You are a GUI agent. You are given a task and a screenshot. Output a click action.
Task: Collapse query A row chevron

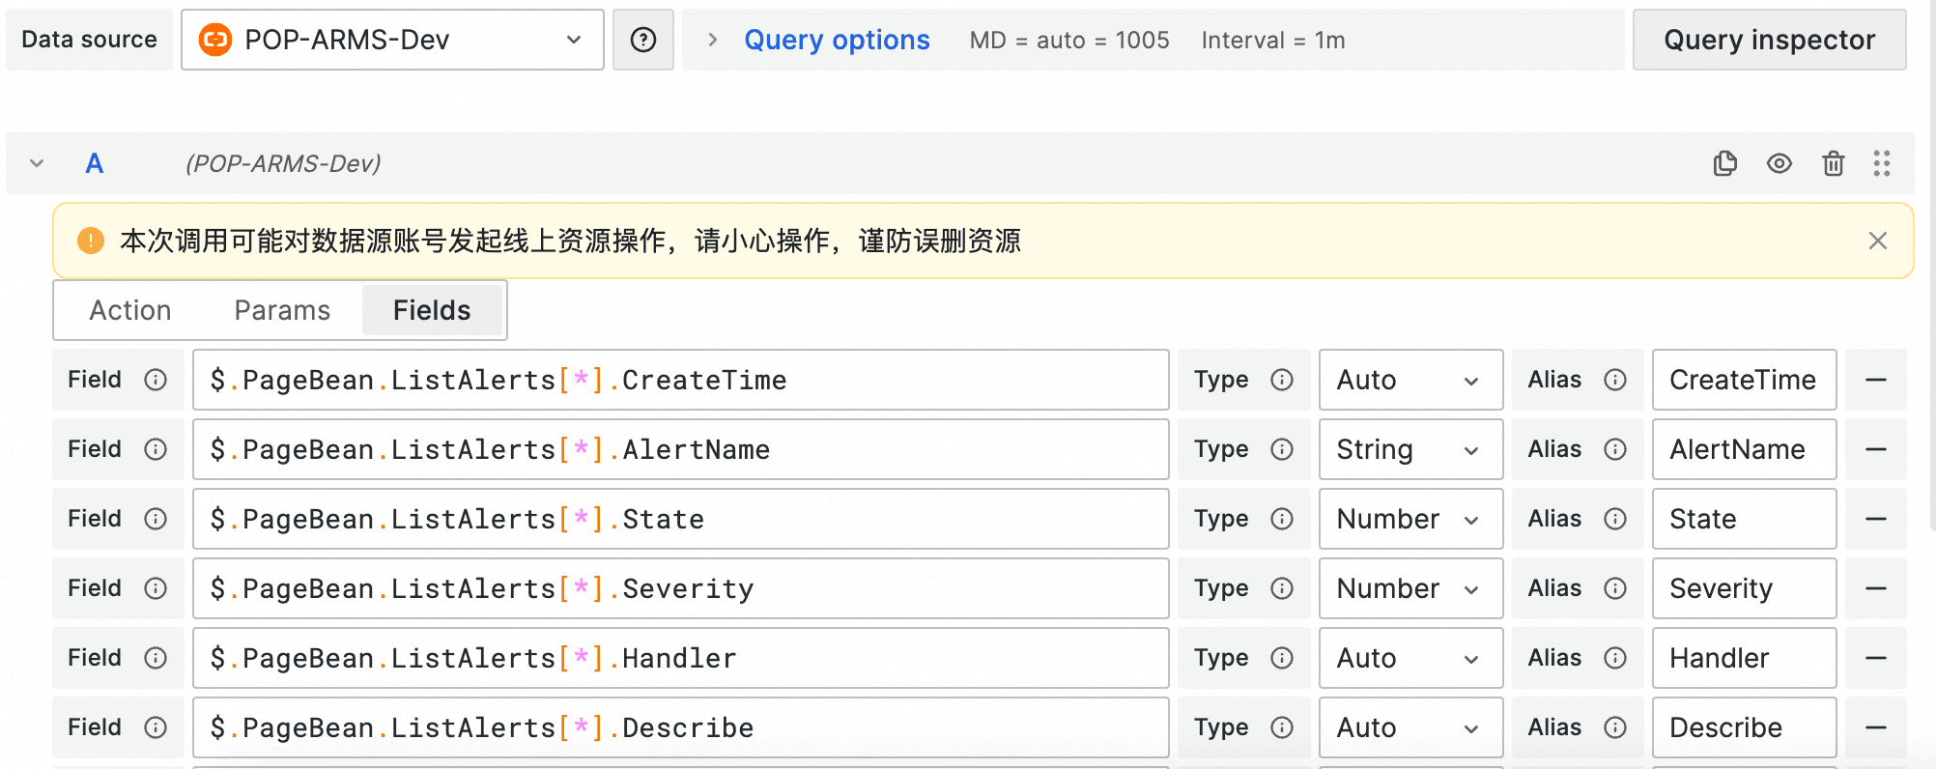pyautogui.click(x=37, y=163)
